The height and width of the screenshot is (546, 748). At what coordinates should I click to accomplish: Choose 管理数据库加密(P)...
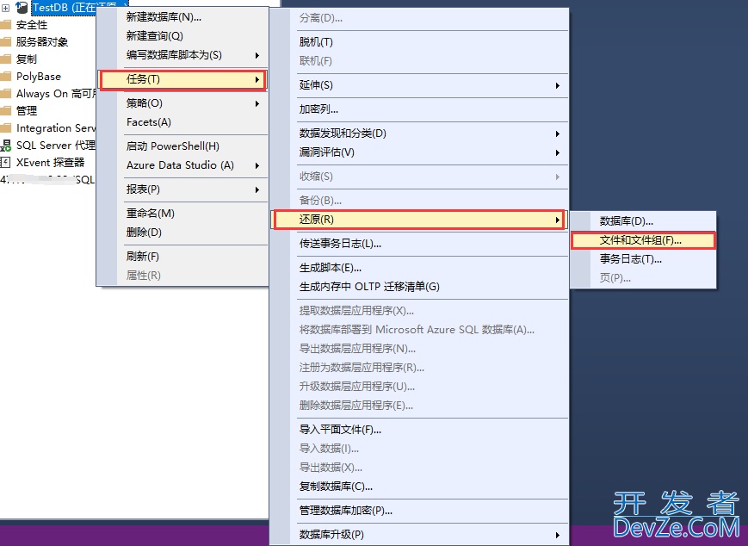pos(420,511)
